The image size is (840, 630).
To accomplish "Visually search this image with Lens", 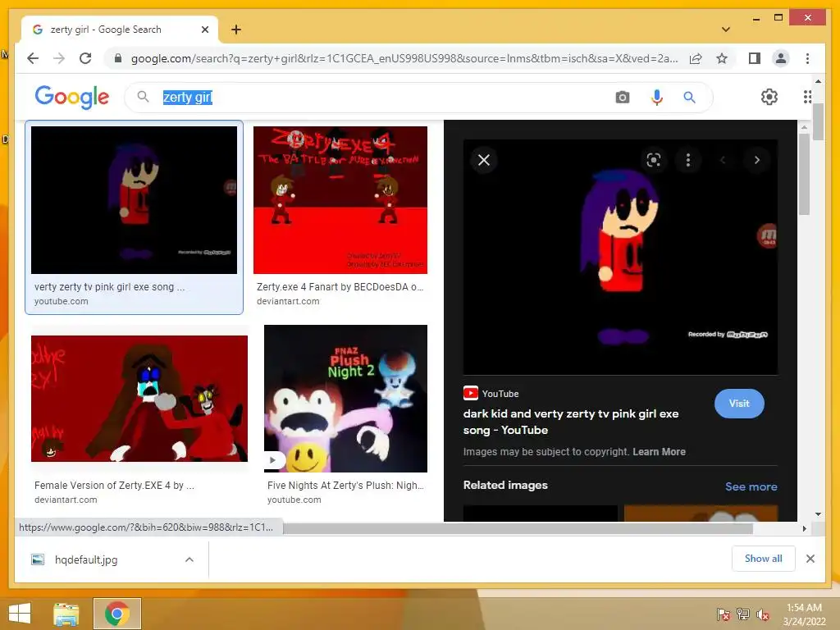I will 654,160.
